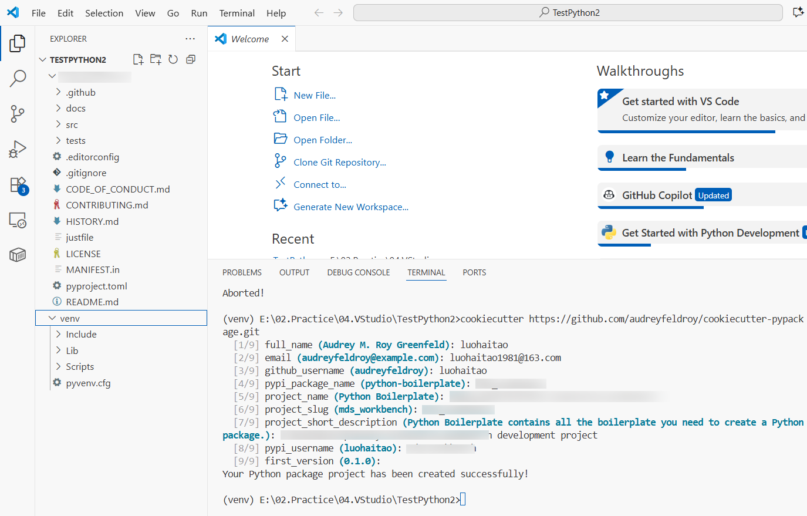Click the New File icon under Start

pyautogui.click(x=281, y=95)
